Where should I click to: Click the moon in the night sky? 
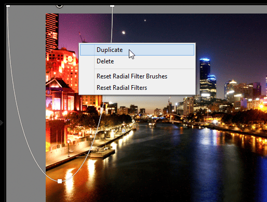point(124,32)
